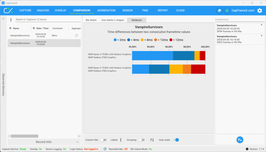The height and width of the screenshot is (152, 266).
Task: Click scrollbar left arrow in captures list
Action: (x=9, y=136)
